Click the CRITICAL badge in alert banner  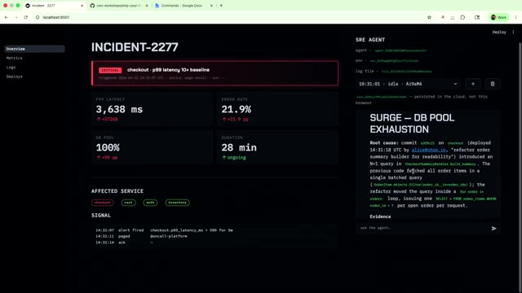point(110,71)
